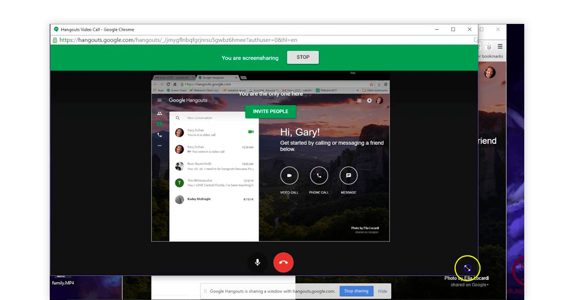Open the Gary Dufner "You're in a video call" conversation
This screenshot has height=300, width=574.
click(x=214, y=132)
